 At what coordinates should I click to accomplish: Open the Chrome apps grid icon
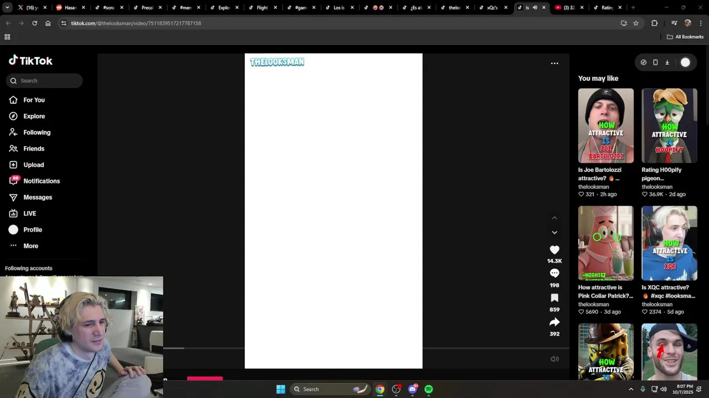(7, 37)
